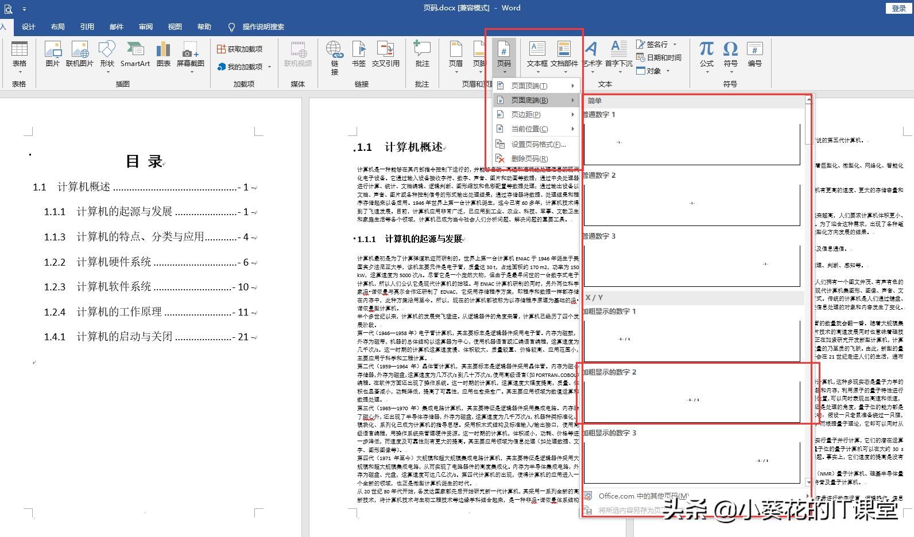Insert a SmartArt graphic

(x=135, y=55)
